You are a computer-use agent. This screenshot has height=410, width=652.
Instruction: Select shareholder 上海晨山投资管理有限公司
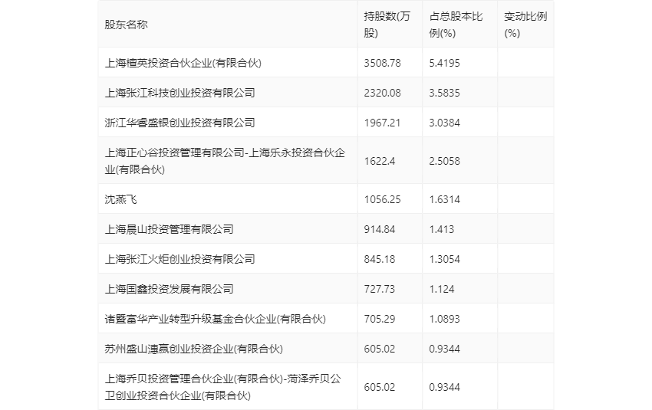coord(169,229)
